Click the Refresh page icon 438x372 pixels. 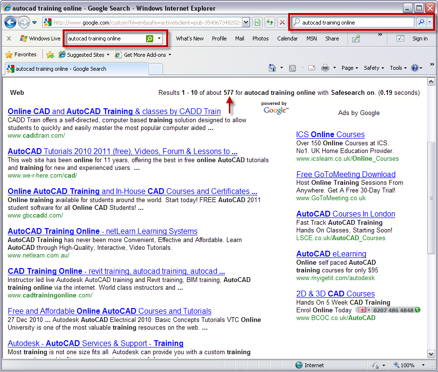pyautogui.click(x=270, y=22)
